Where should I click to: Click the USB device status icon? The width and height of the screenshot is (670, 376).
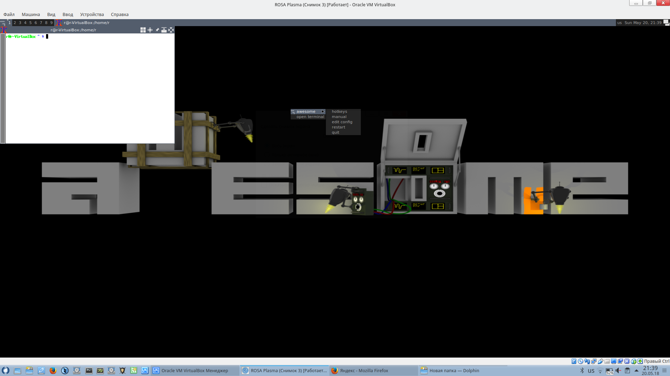(601, 361)
